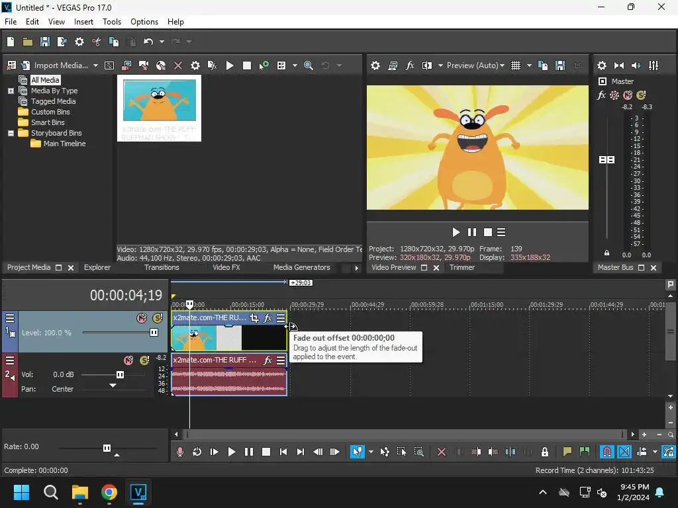Open Master Bus audio properties gear

pos(601,65)
